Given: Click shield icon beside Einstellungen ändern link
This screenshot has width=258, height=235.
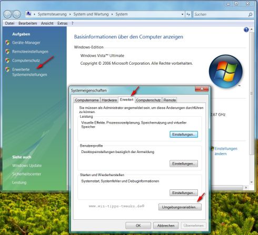Looking at the screenshot, I should click(x=212, y=149).
